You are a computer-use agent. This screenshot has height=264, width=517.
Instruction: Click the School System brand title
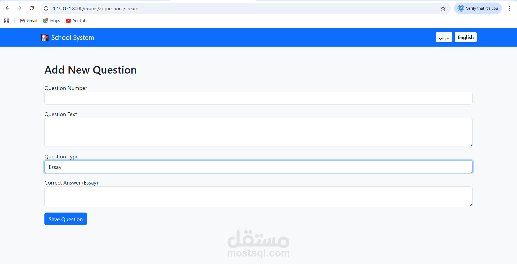click(73, 37)
